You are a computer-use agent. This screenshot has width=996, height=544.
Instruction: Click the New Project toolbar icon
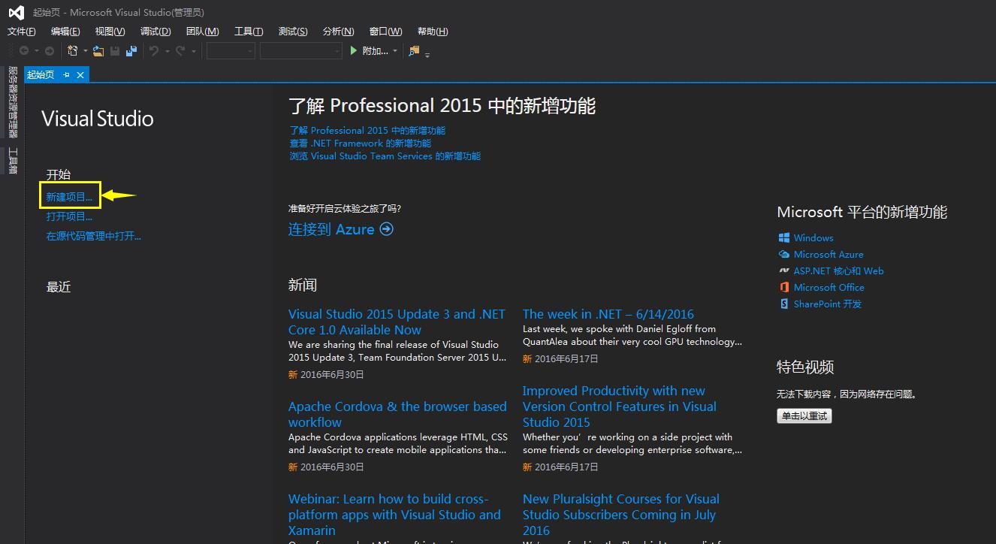click(x=73, y=51)
